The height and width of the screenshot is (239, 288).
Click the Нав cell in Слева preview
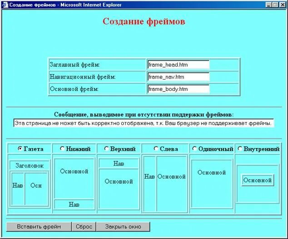[x=150, y=184]
